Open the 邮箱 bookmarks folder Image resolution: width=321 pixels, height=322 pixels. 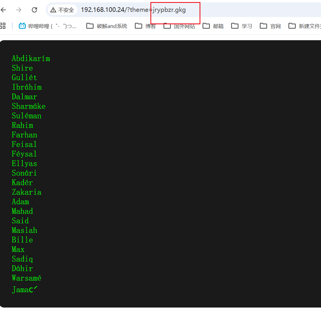click(x=213, y=26)
